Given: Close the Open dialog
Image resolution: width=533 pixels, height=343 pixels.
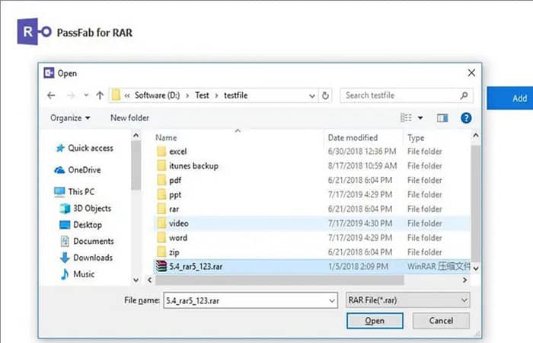Looking at the screenshot, I should (x=471, y=73).
